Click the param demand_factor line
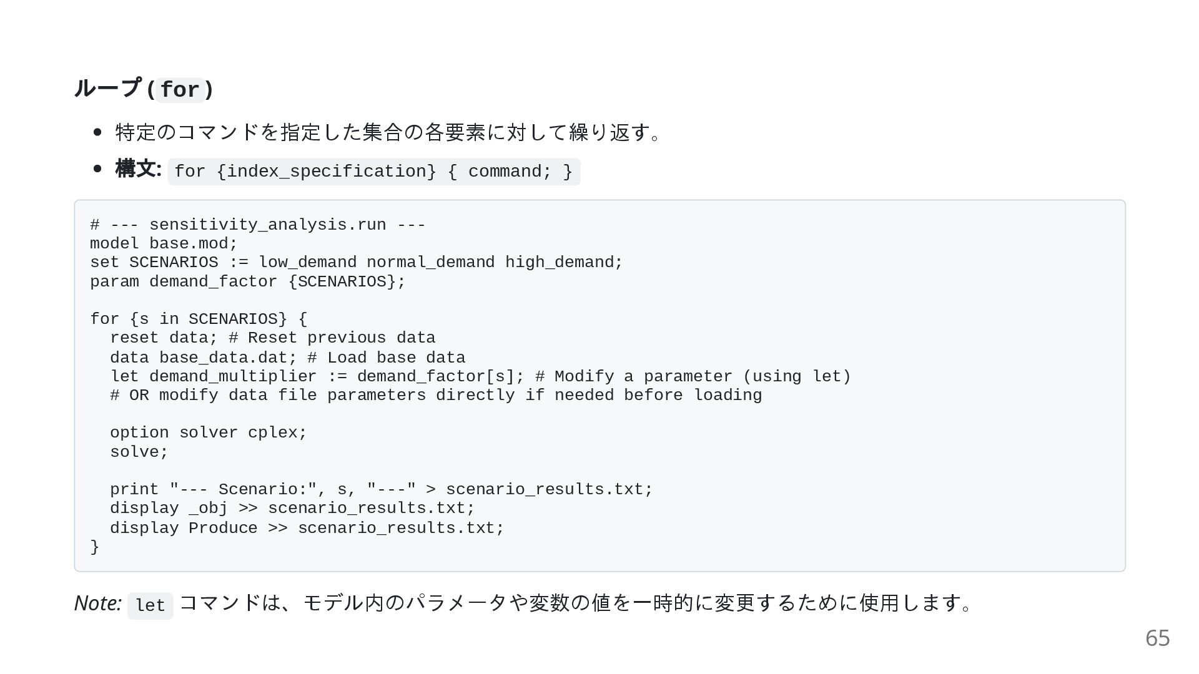 (247, 281)
